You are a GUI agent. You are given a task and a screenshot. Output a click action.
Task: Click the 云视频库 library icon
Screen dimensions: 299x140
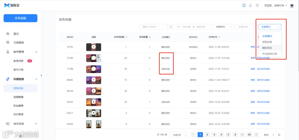point(8,43)
